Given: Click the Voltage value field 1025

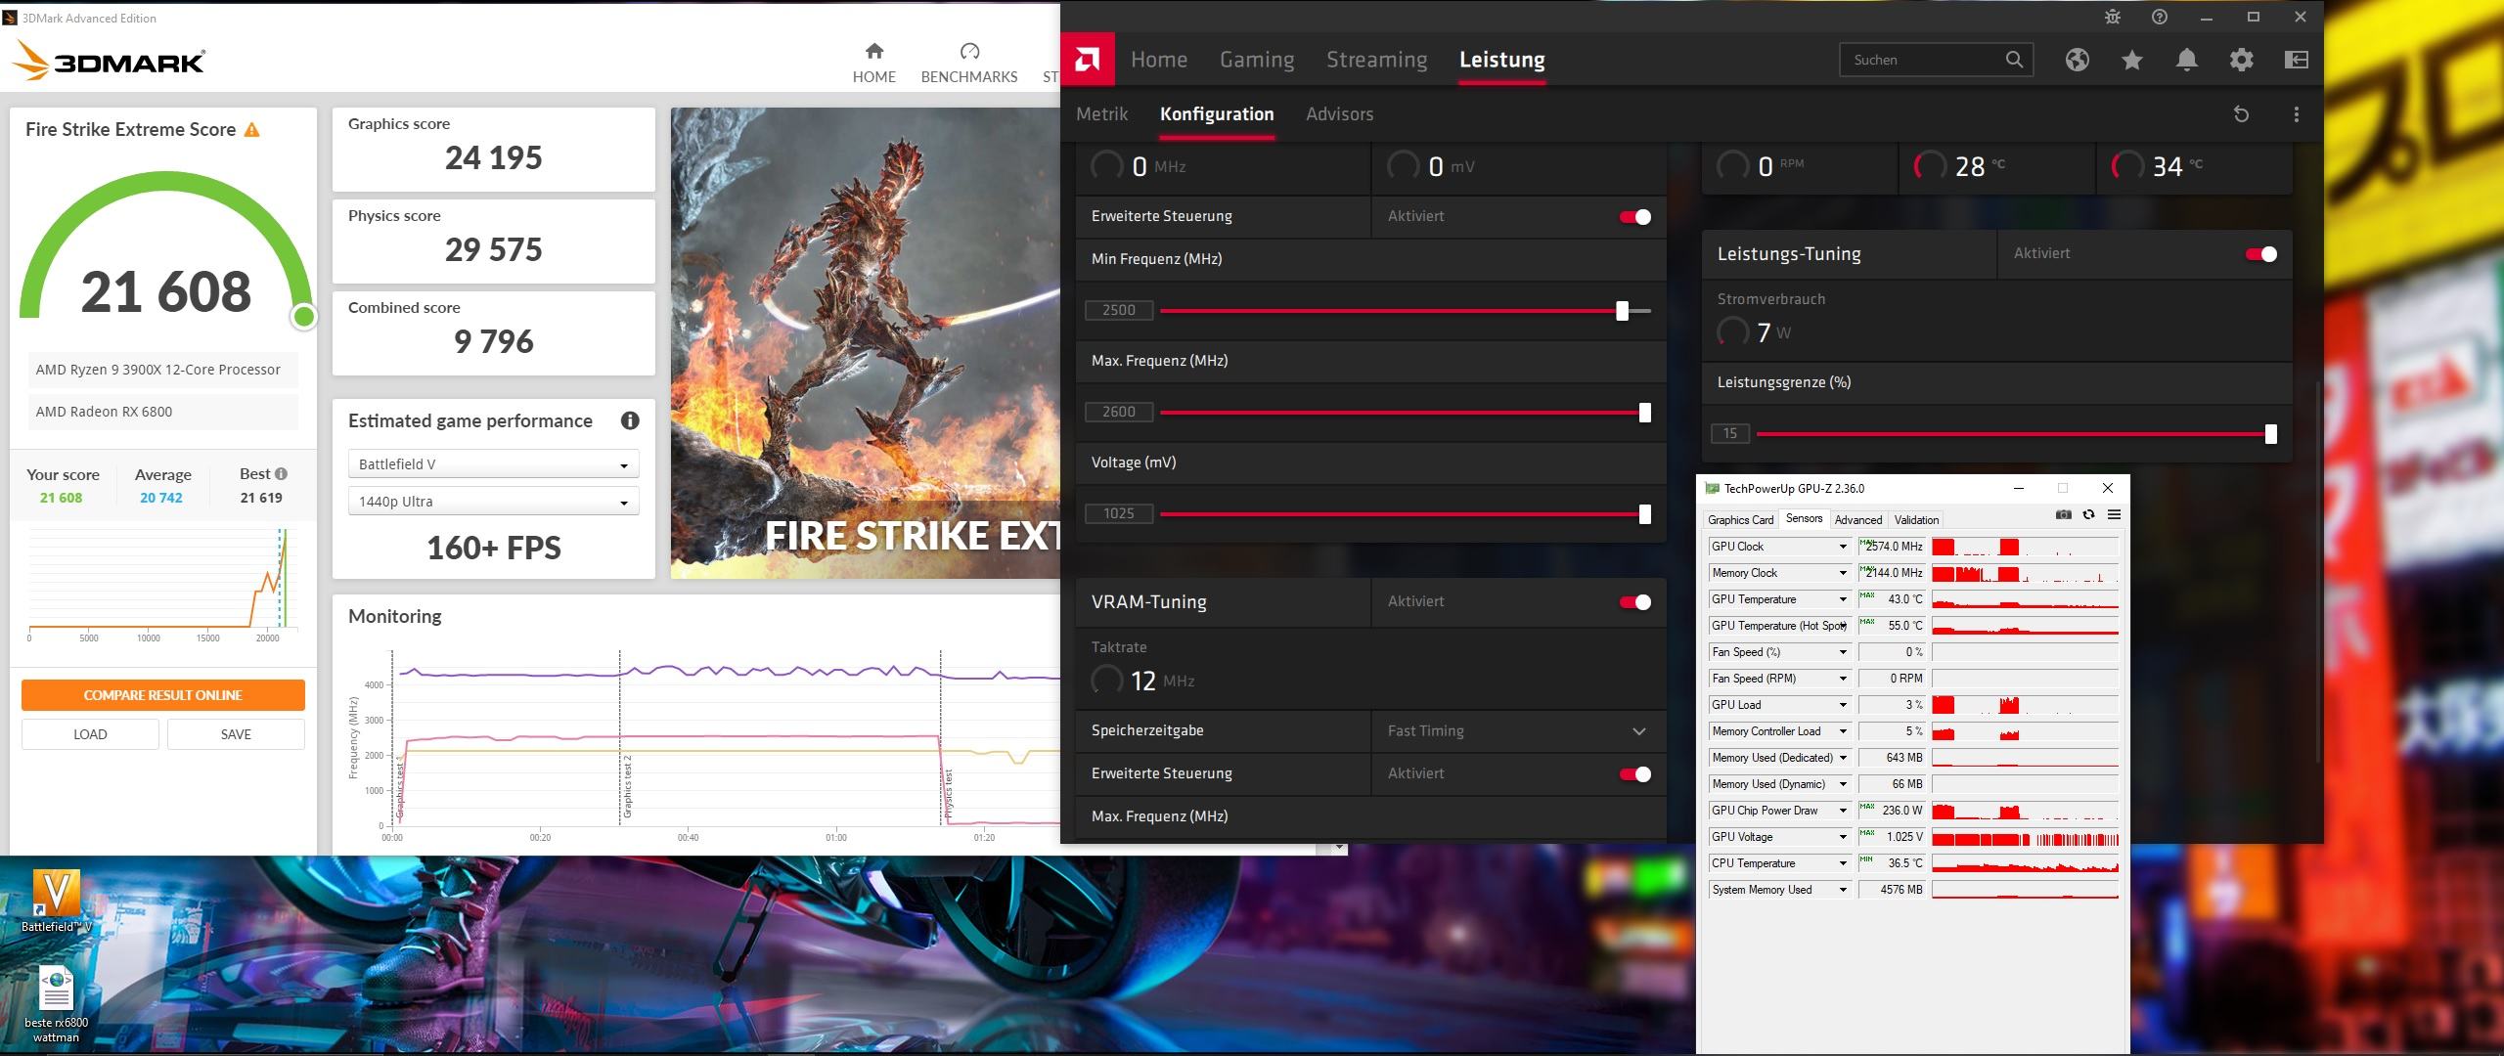Looking at the screenshot, I should pyautogui.click(x=1119, y=514).
